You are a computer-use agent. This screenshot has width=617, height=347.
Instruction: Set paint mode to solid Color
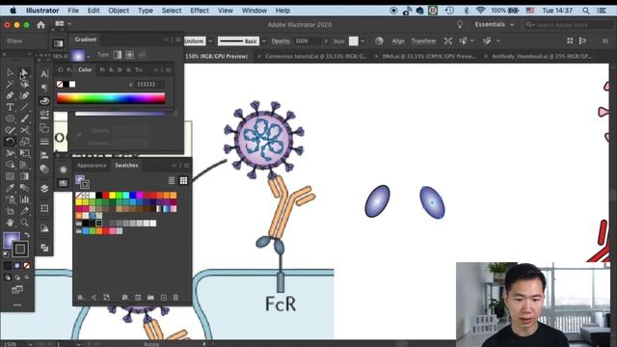click(x=8, y=266)
